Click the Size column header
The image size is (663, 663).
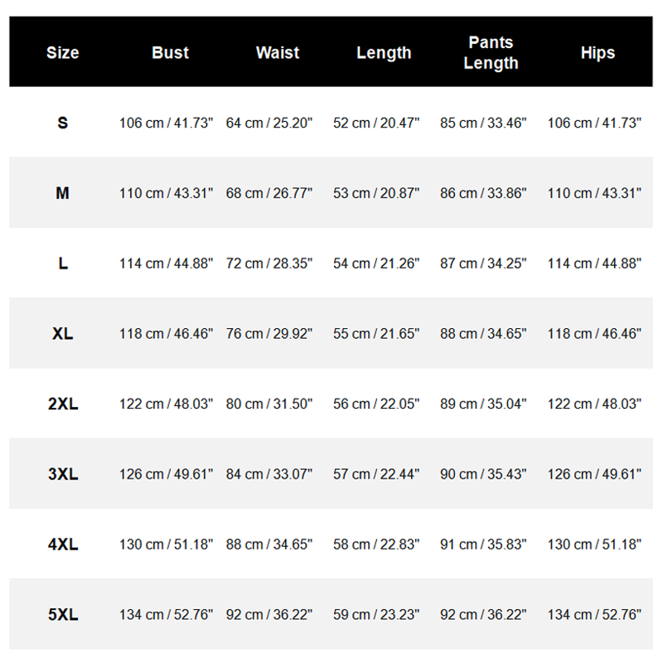point(62,53)
